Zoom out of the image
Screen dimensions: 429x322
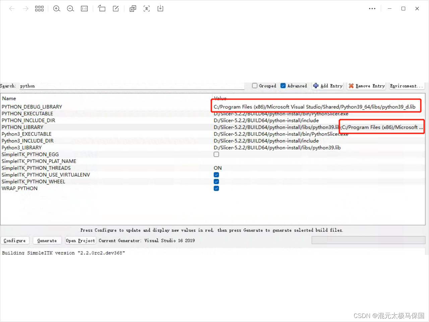click(x=70, y=8)
